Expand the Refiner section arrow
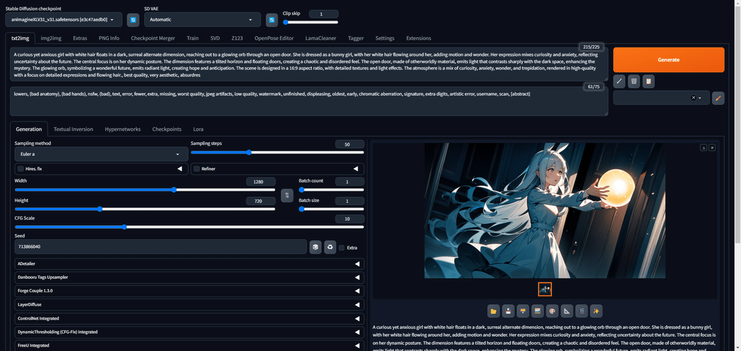This screenshot has height=351, width=741. (x=356, y=168)
